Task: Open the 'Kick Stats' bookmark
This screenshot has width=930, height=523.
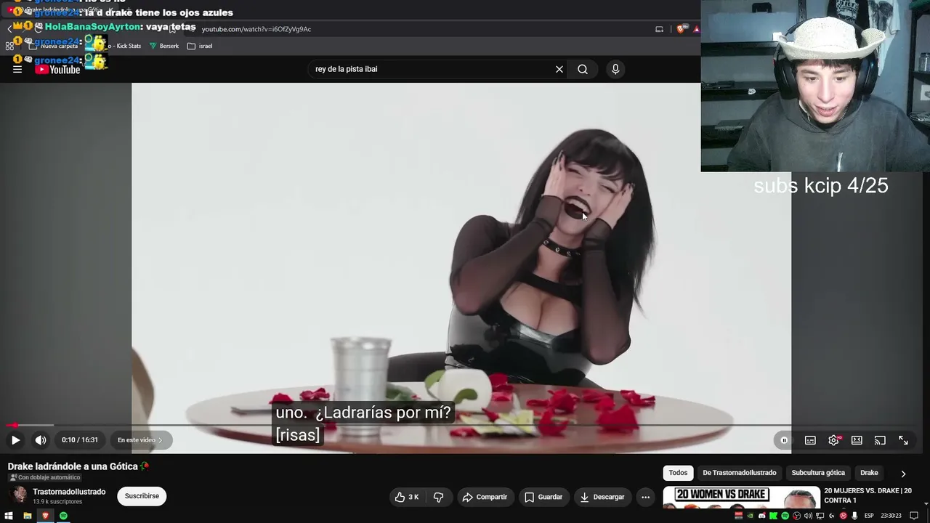Action: click(125, 46)
